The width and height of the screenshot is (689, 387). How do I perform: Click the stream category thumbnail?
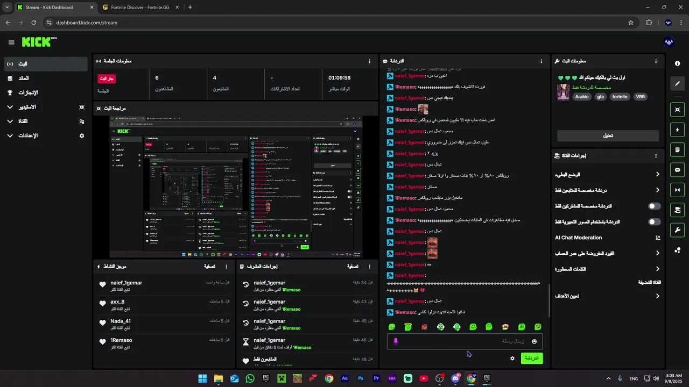pos(563,92)
